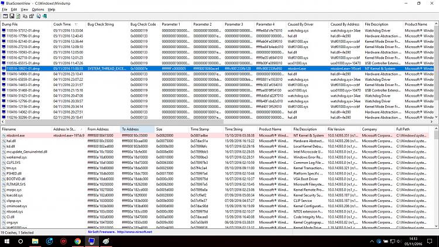The height and width of the screenshot is (247, 439).
Task: Open the Options menu
Action: [x=38, y=9]
